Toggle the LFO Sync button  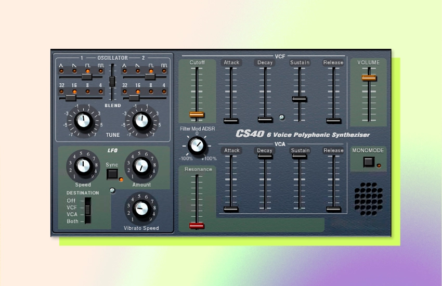[x=112, y=174]
